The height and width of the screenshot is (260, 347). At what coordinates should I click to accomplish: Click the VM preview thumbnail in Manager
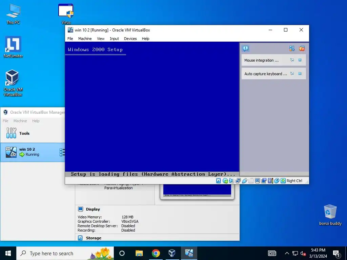click(197, 191)
